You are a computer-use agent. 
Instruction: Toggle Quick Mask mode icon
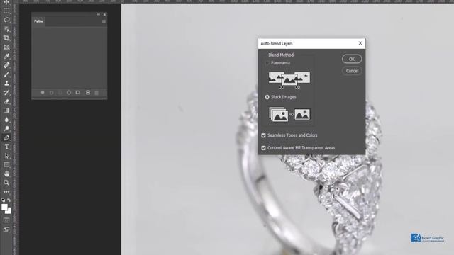tap(6, 220)
